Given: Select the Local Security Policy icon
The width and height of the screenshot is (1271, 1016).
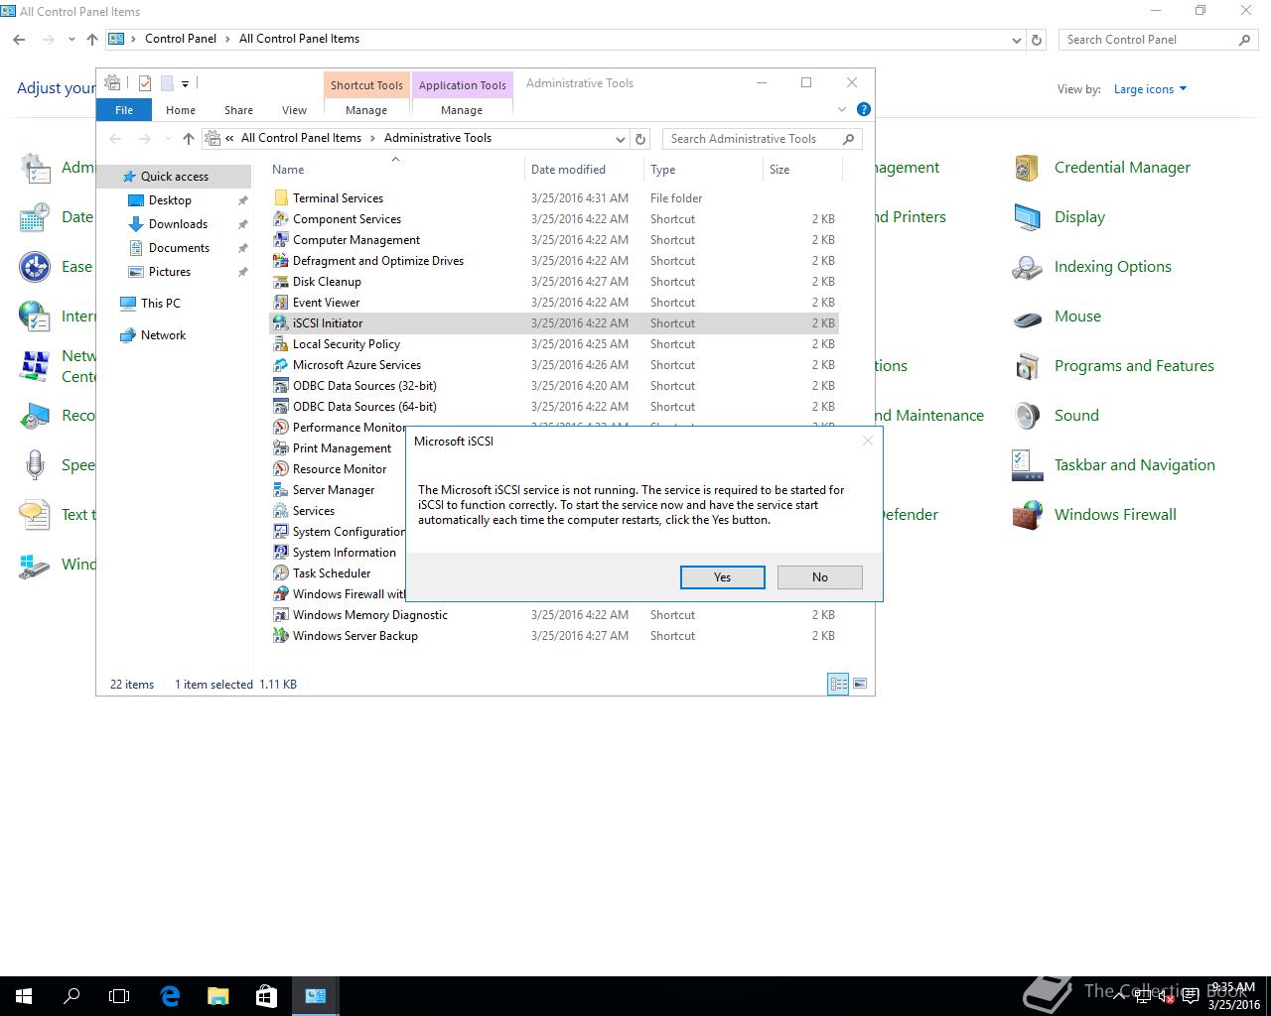Looking at the screenshot, I should pos(281,344).
